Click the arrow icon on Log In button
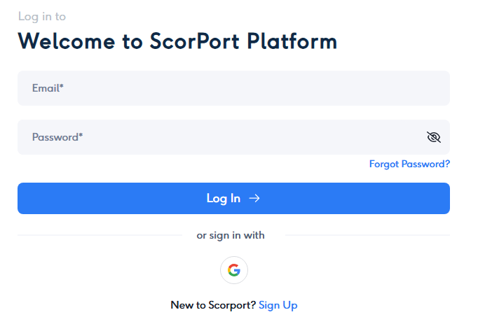The width and height of the screenshot is (478, 324). [x=254, y=199]
